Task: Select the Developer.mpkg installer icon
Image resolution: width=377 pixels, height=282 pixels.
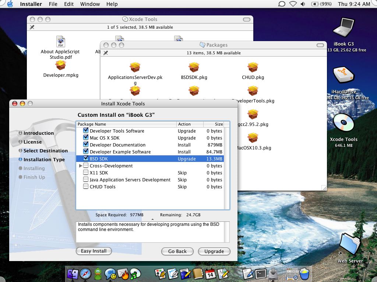Action: [x=61, y=66]
